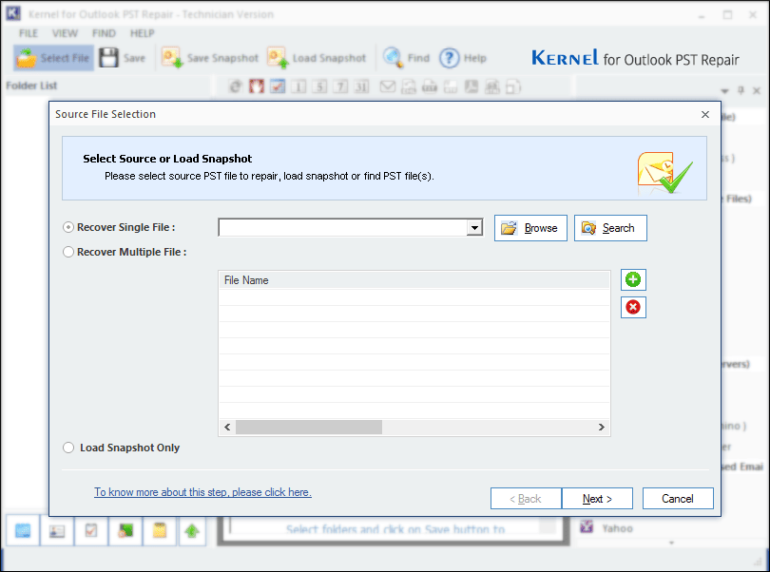
Task: Click the refresh icon in preview toolbar
Action: [x=235, y=86]
